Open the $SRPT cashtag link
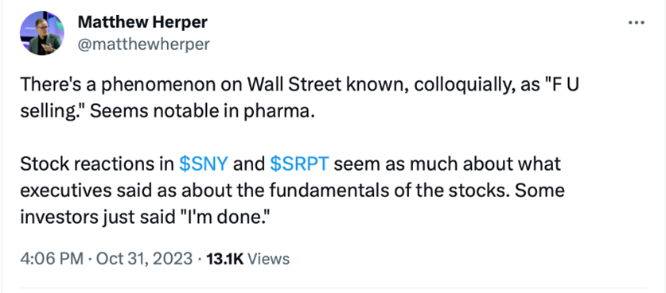The width and height of the screenshot is (666, 293). [299, 164]
